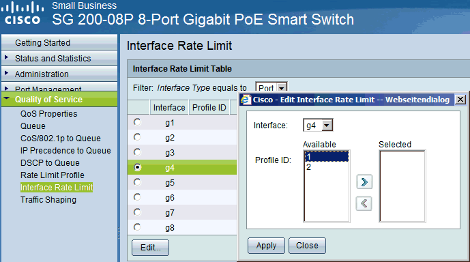
Task: Click the Cisco logo
Action: (23, 13)
